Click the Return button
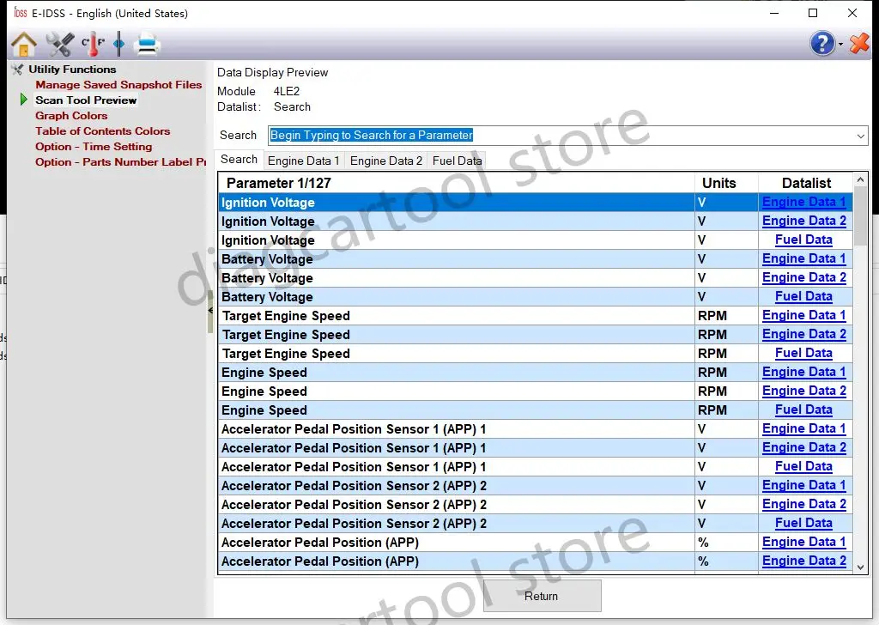The image size is (879, 625). pos(542,596)
